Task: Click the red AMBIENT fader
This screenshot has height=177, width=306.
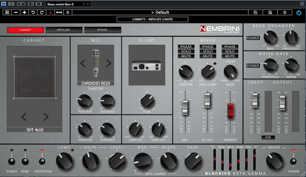Action: pyautogui.click(x=230, y=111)
